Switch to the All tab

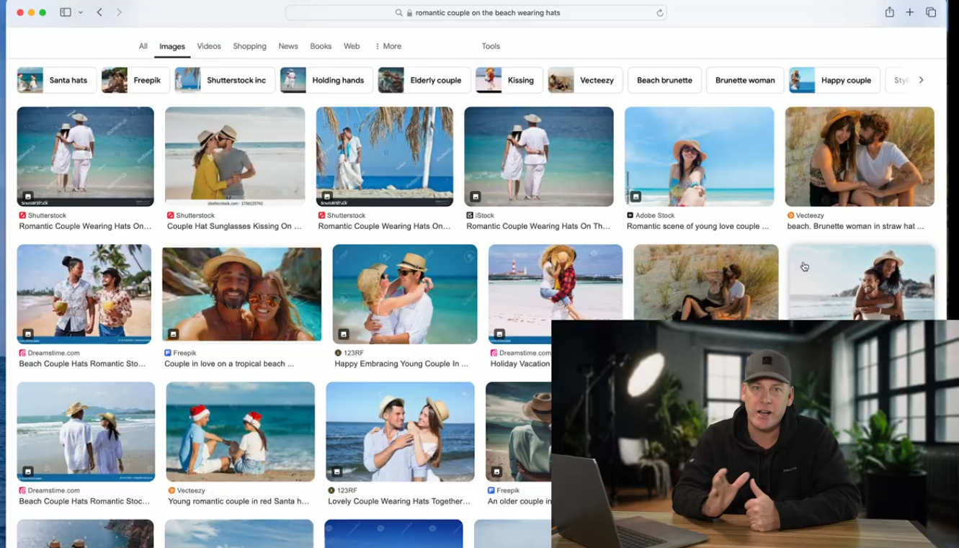click(143, 46)
